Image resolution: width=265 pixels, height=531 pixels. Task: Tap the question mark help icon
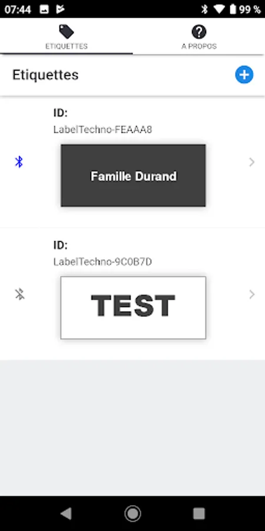pos(199,32)
